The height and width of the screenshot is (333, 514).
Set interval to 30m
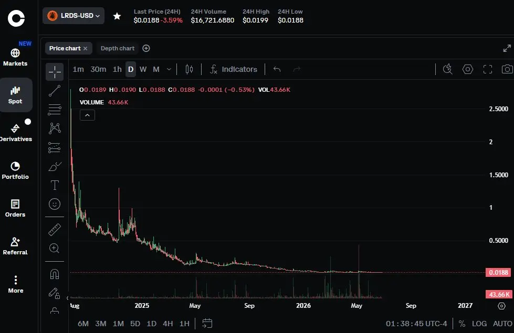pyautogui.click(x=98, y=69)
